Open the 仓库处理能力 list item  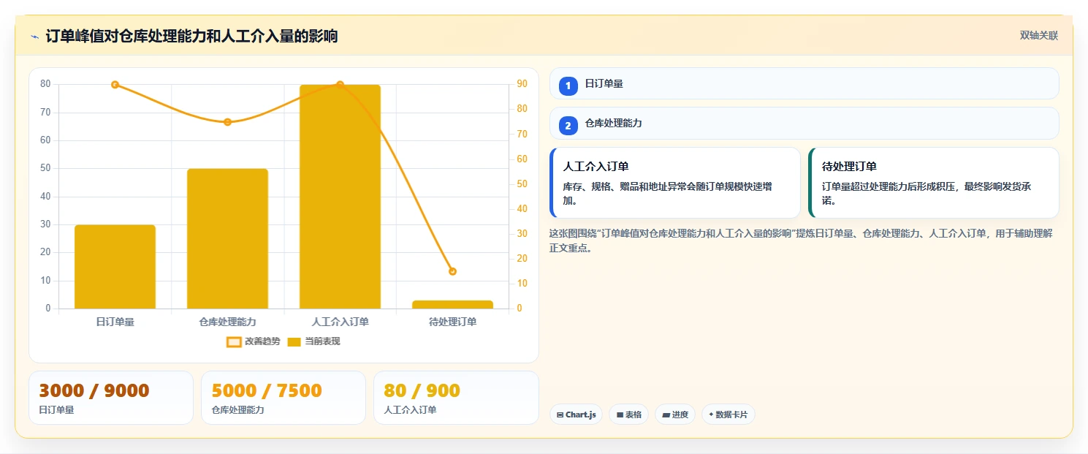tap(804, 123)
